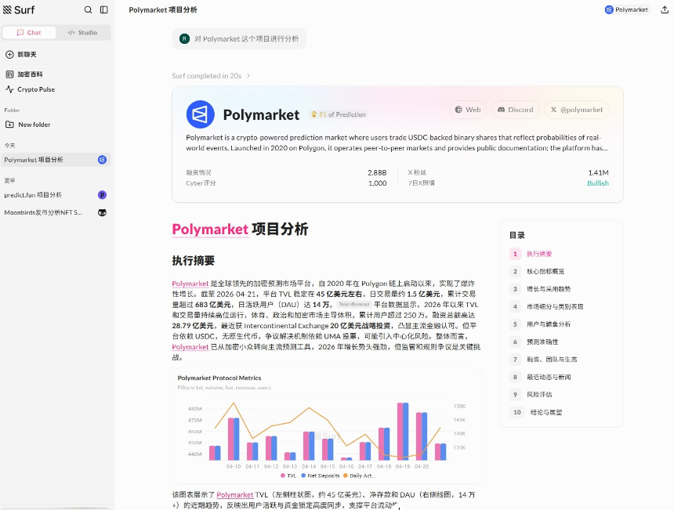
Task: Click the Polymarket chip in top bar
Action: click(x=627, y=9)
